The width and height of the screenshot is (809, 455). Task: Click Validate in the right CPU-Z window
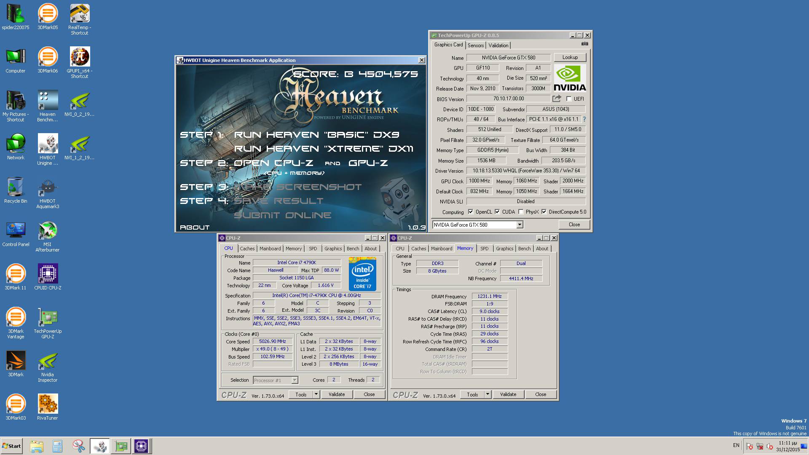508,394
